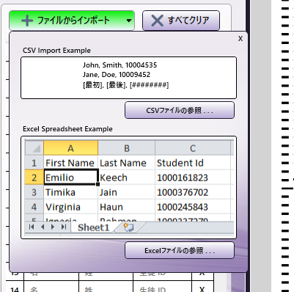Click the すべてクリア X icon
The image size is (294, 292).
[157, 21]
